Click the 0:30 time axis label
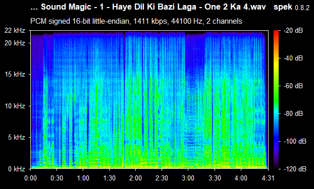Viewport: 314px width, 189px height. point(57,178)
